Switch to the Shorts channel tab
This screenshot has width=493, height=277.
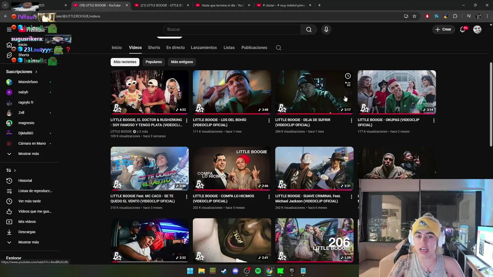click(154, 48)
